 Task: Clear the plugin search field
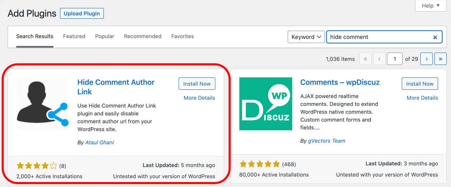435,37
